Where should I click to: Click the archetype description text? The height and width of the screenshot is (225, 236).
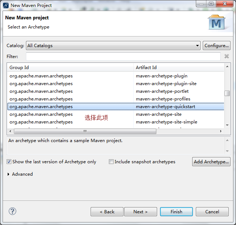coord(65,141)
